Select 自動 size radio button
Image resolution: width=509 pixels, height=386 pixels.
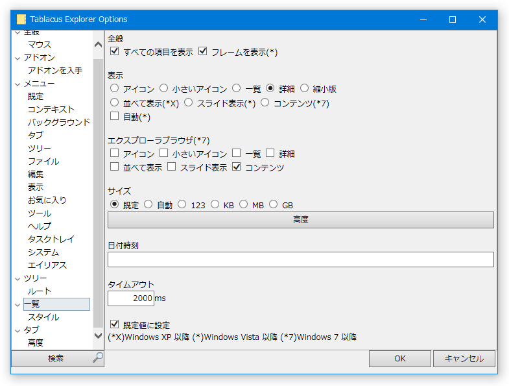pyautogui.click(x=148, y=204)
